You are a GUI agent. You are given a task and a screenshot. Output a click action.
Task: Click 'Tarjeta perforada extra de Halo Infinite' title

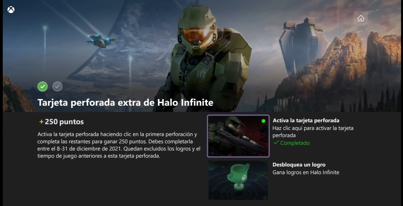click(125, 103)
